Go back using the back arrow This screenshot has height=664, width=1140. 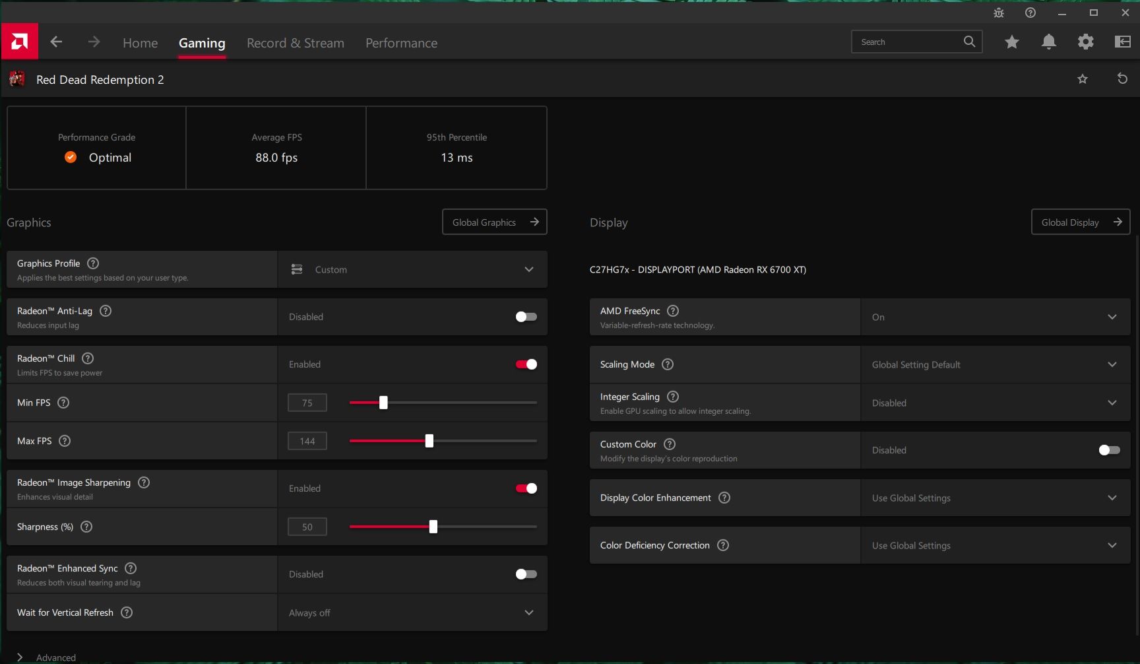57,42
